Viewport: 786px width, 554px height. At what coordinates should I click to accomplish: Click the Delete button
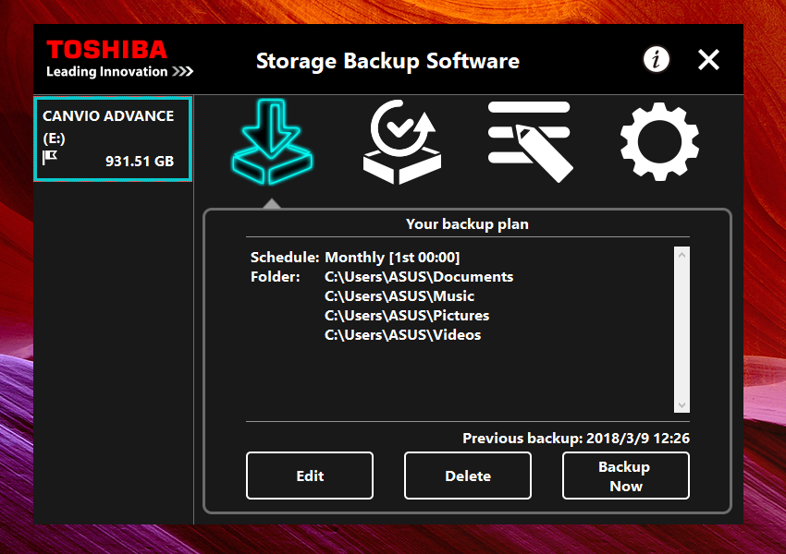tap(468, 476)
